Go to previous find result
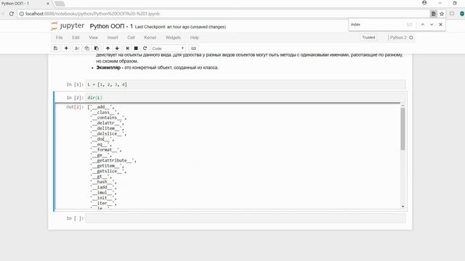This screenshot has width=465, height=261. 423,25
